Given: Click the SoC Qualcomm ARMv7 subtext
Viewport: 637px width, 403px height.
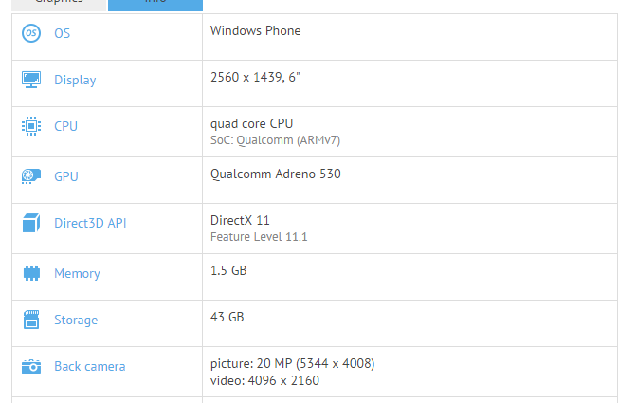Looking at the screenshot, I should [275, 140].
